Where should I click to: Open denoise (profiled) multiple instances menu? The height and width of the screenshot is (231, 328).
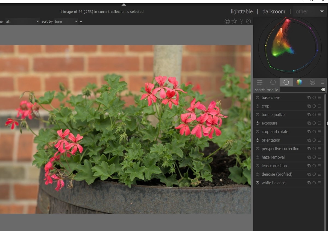click(309, 174)
